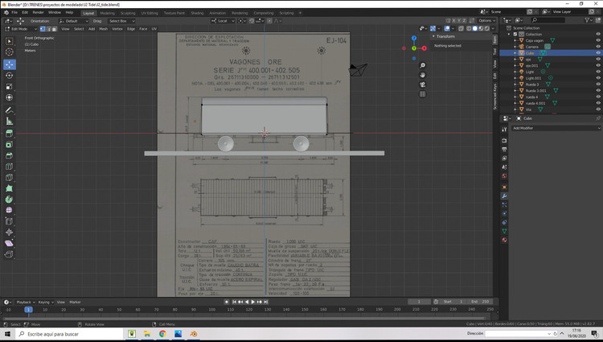The height and width of the screenshot is (342, 603).
Task: Open the Render properties tab icon
Action: point(504,140)
